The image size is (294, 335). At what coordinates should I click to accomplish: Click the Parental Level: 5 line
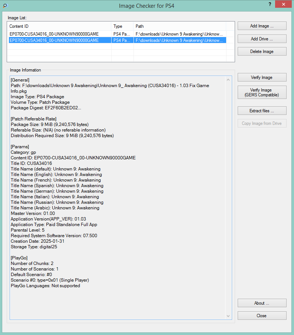pyautogui.click(x=28, y=230)
